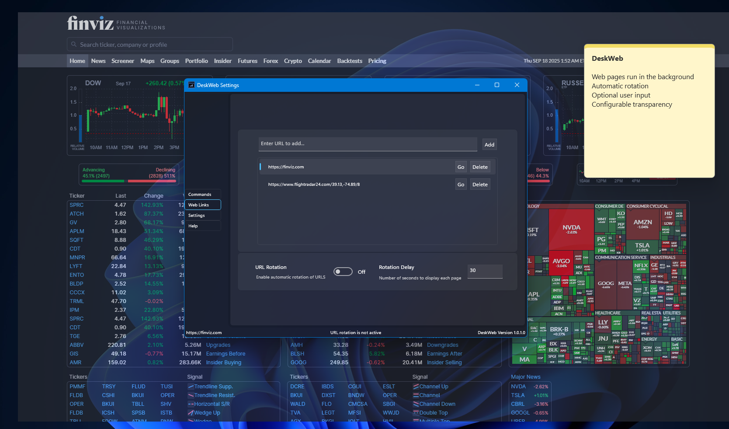Delete the finviz.com URL
Viewport: 729px width, 429px height.
click(480, 167)
